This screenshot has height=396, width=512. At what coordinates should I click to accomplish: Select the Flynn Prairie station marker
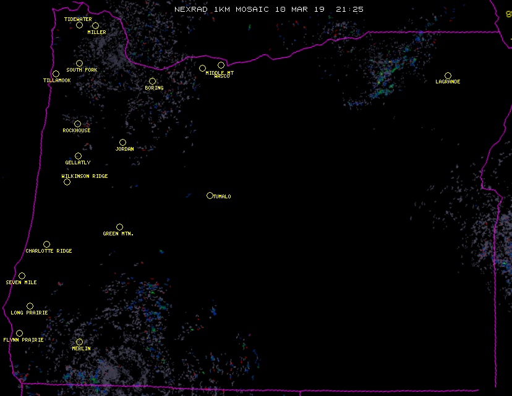coord(19,334)
